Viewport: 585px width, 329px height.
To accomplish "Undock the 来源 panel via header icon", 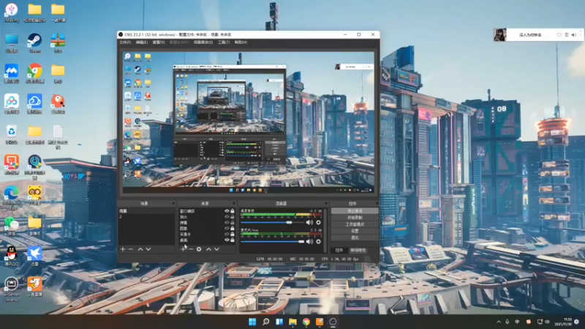I will 234,204.
